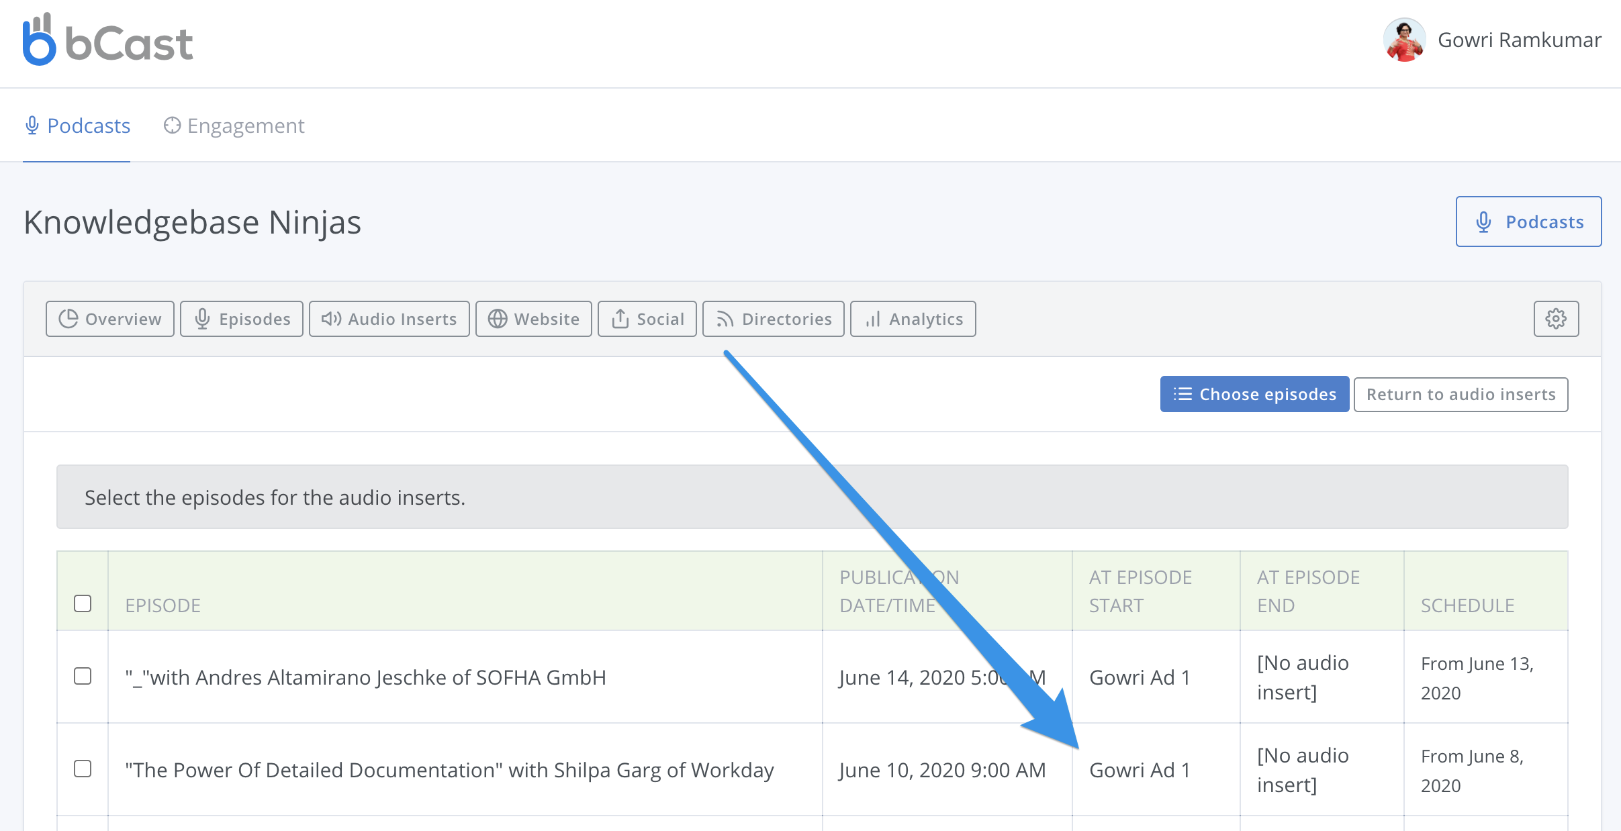Open the settings gear icon
This screenshot has width=1621, height=831.
click(1556, 319)
